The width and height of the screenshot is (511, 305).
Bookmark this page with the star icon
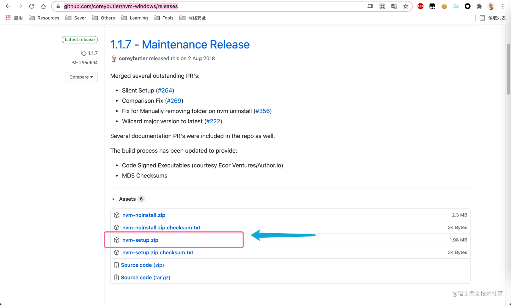pos(406,6)
